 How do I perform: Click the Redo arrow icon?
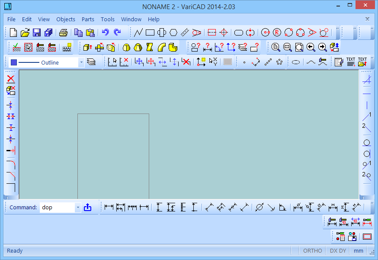click(117, 32)
